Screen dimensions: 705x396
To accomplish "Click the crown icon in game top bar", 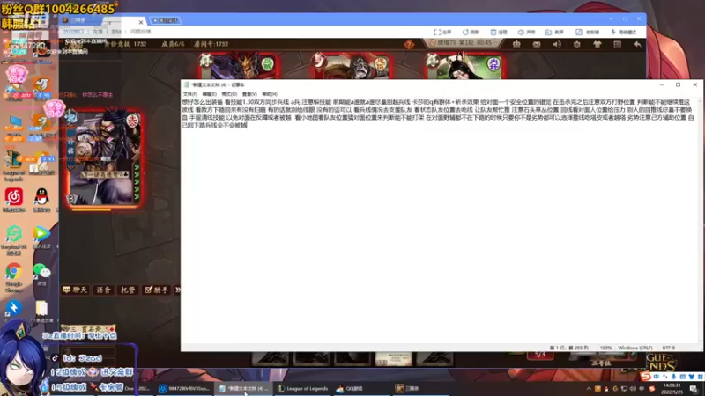I will [516, 44].
